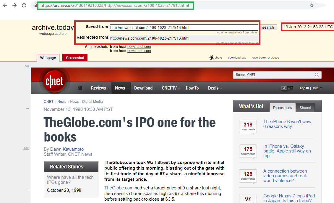This screenshot has width=334, height=203.
Task: Select the Shared tab in What's Hot
Action: coord(305,108)
